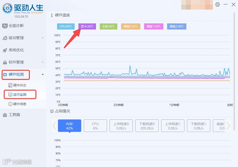
Task: Show more usage cards with right arrow
Action: [228, 126]
